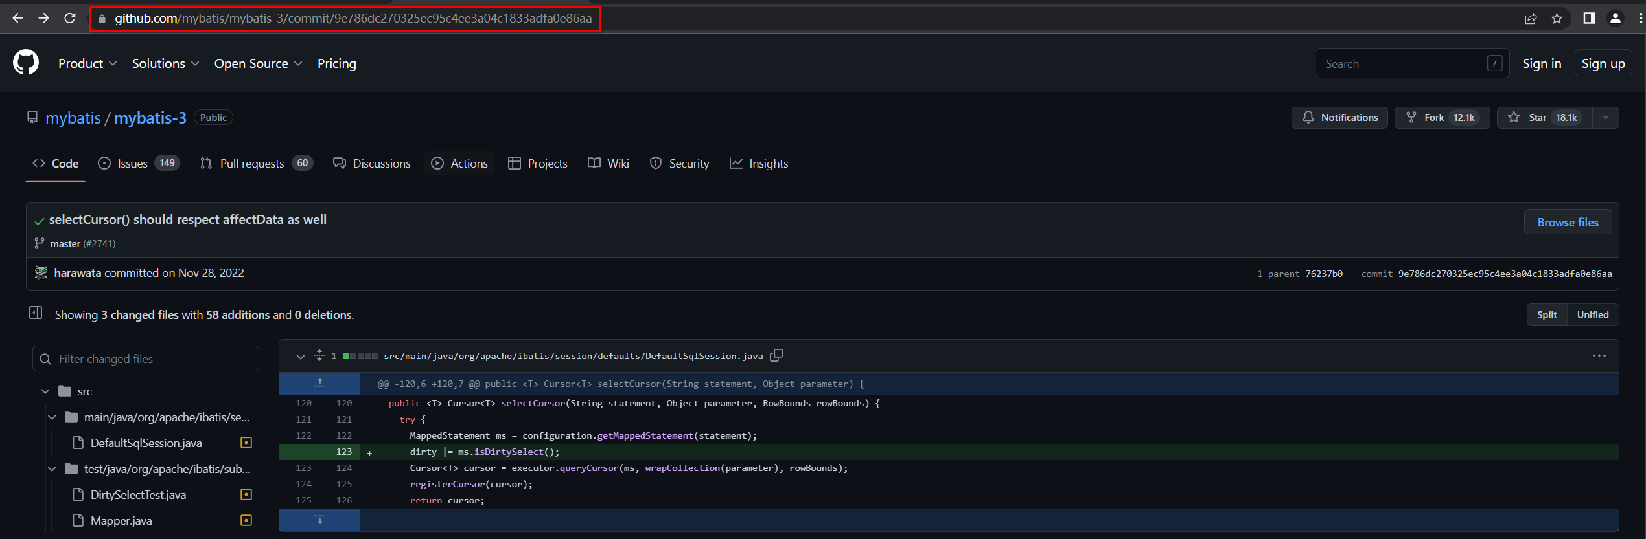Expand all lines in DefaultSqlSession.java diff

coord(319,355)
